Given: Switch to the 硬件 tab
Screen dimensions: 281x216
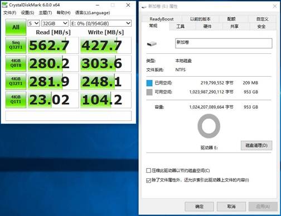Looking at the screenshot, I should coord(207,27).
